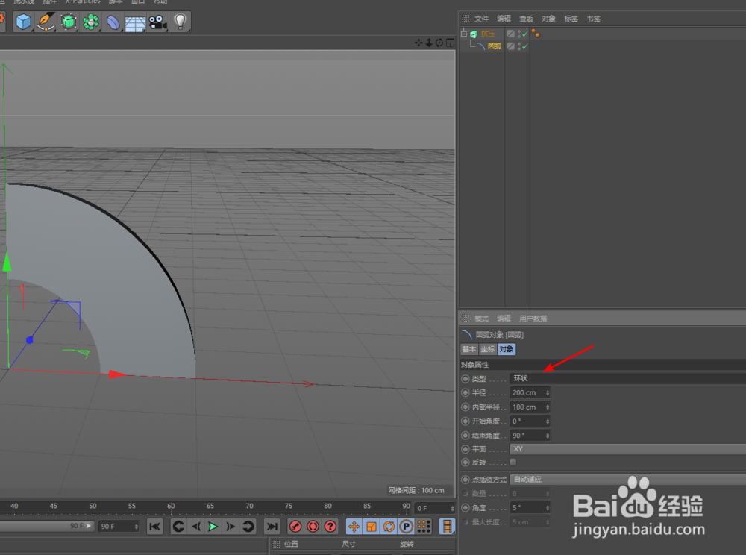The height and width of the screenshot is (555, 746).
Task: Collapse the 挤压 object tree
Action: tap(464, 34)
